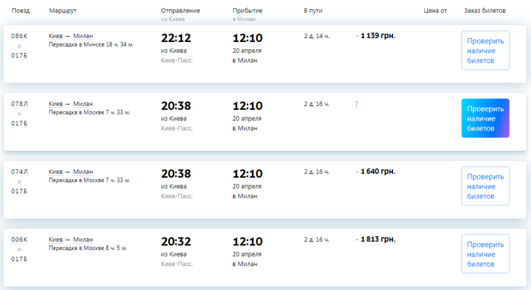The height and width of the screenshot is (290, 531).
Task: Open train 006К details link
Action: [19, 240]
